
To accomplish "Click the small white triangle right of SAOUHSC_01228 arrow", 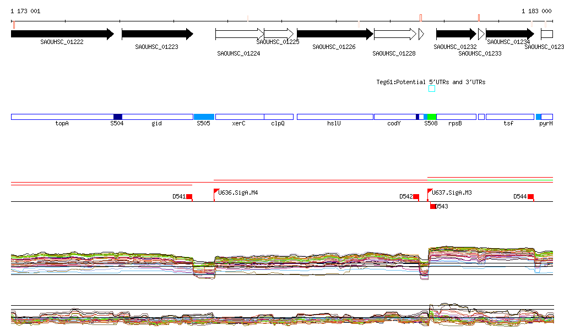I will (x=421, y=34).
